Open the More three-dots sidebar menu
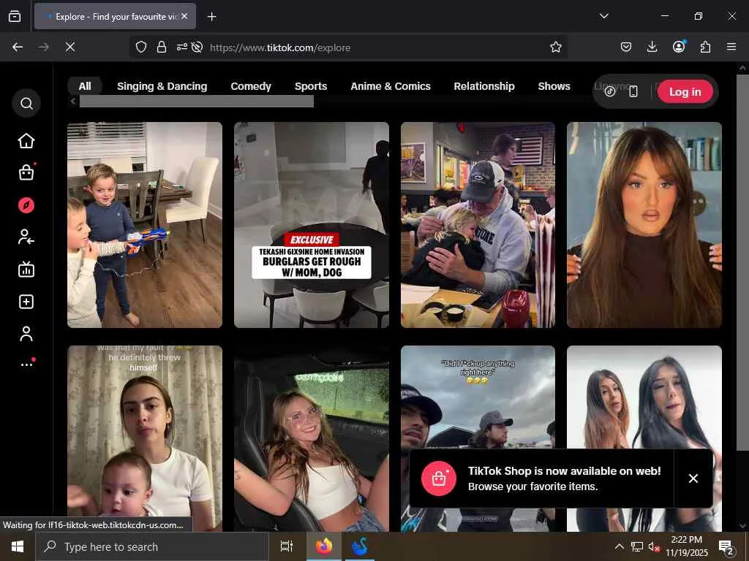749x561 pixels. (27, 364)
